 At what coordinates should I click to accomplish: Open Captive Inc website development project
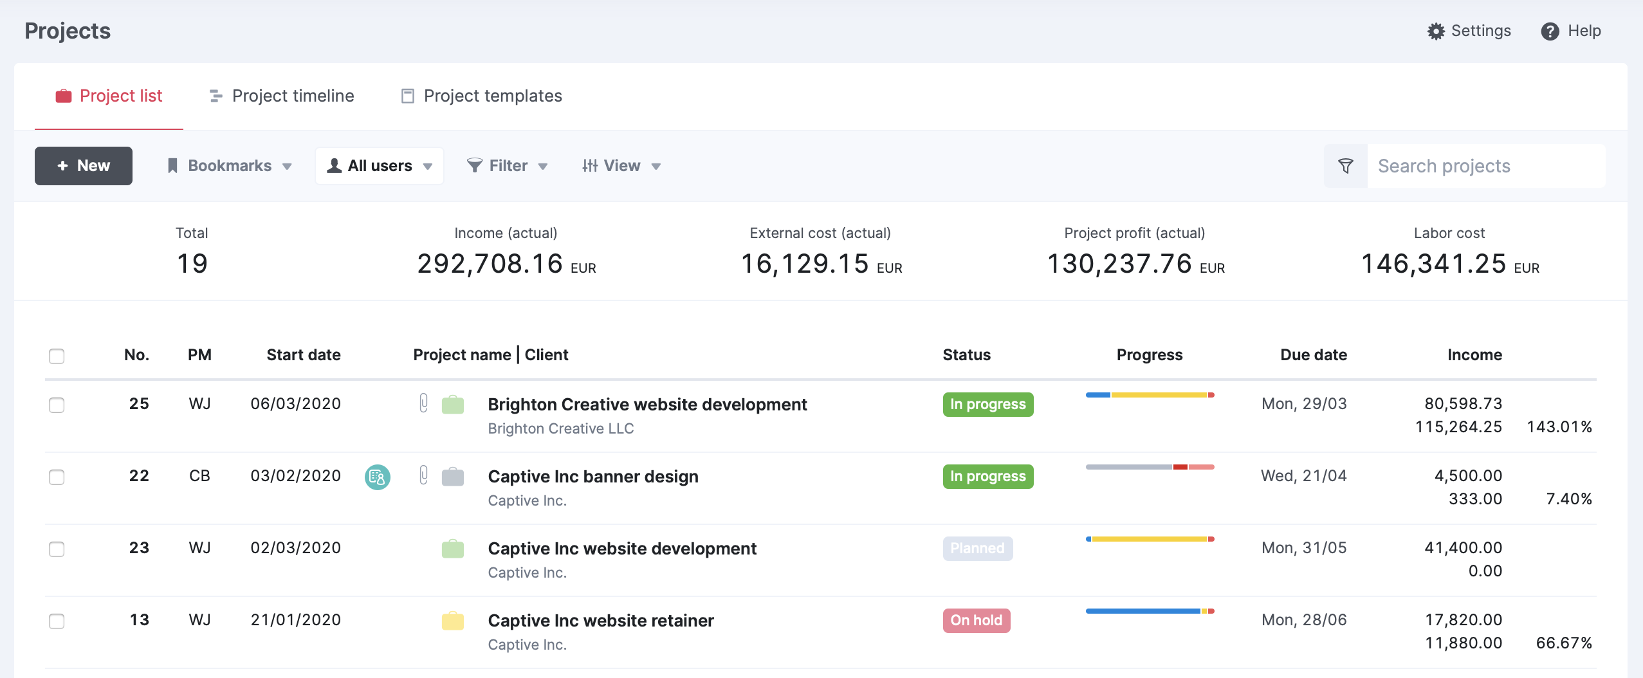coord(622,548)
